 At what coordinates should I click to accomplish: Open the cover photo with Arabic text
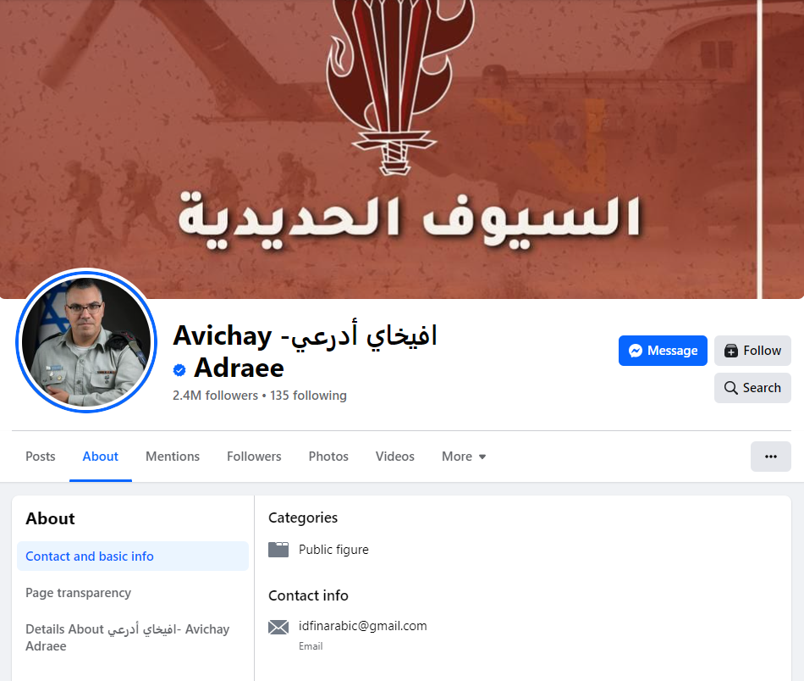tap(402, 149)
